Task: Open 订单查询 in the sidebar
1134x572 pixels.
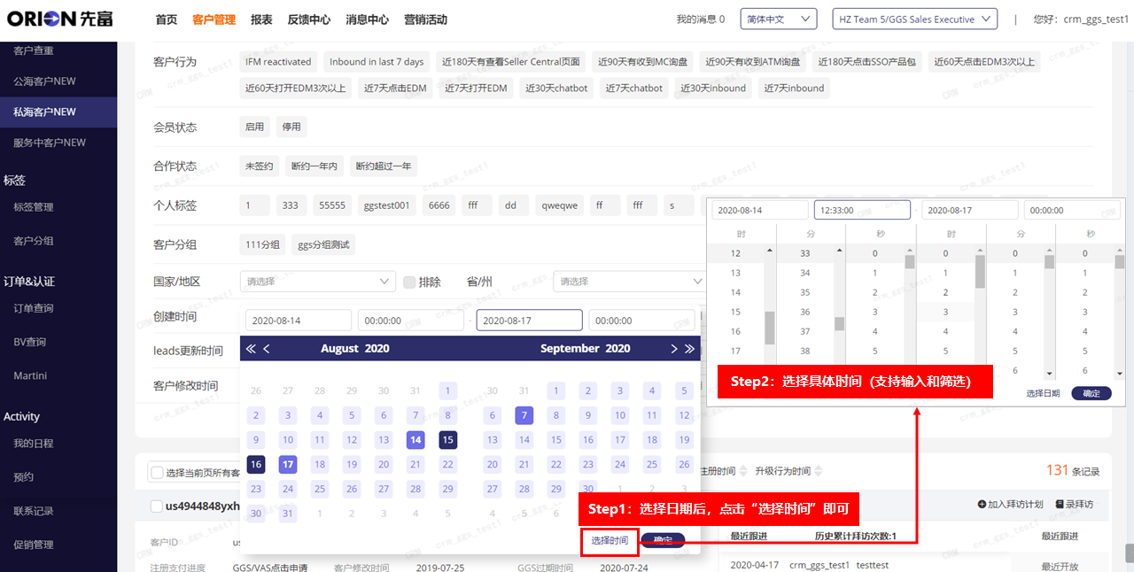Action: click(x=34, y=308)
